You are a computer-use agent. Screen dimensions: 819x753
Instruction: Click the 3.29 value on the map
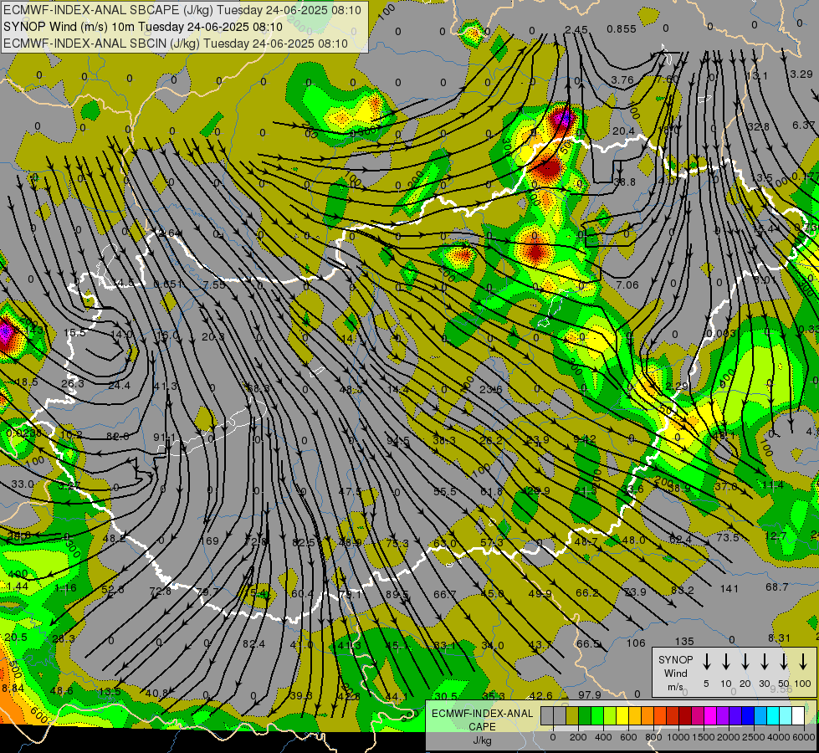pyautogui.click(x=801, y=74)
